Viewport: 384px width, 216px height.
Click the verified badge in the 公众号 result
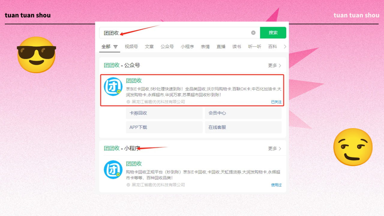coord(128,102)
